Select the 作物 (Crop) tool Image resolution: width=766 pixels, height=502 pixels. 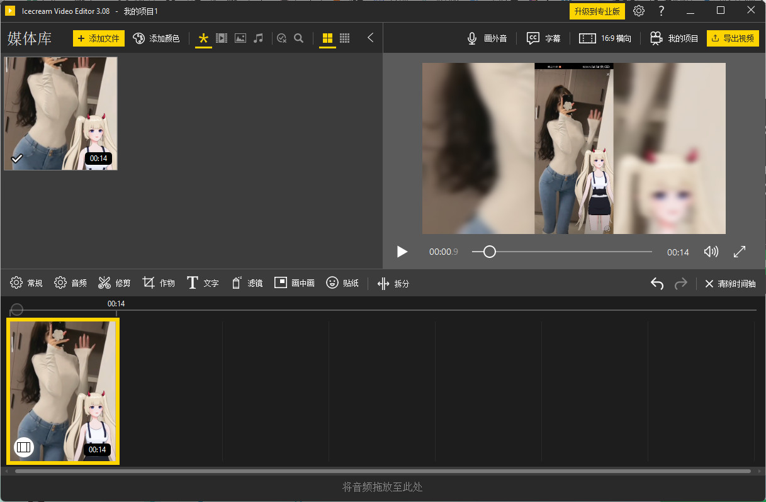[x=159, y=283]
